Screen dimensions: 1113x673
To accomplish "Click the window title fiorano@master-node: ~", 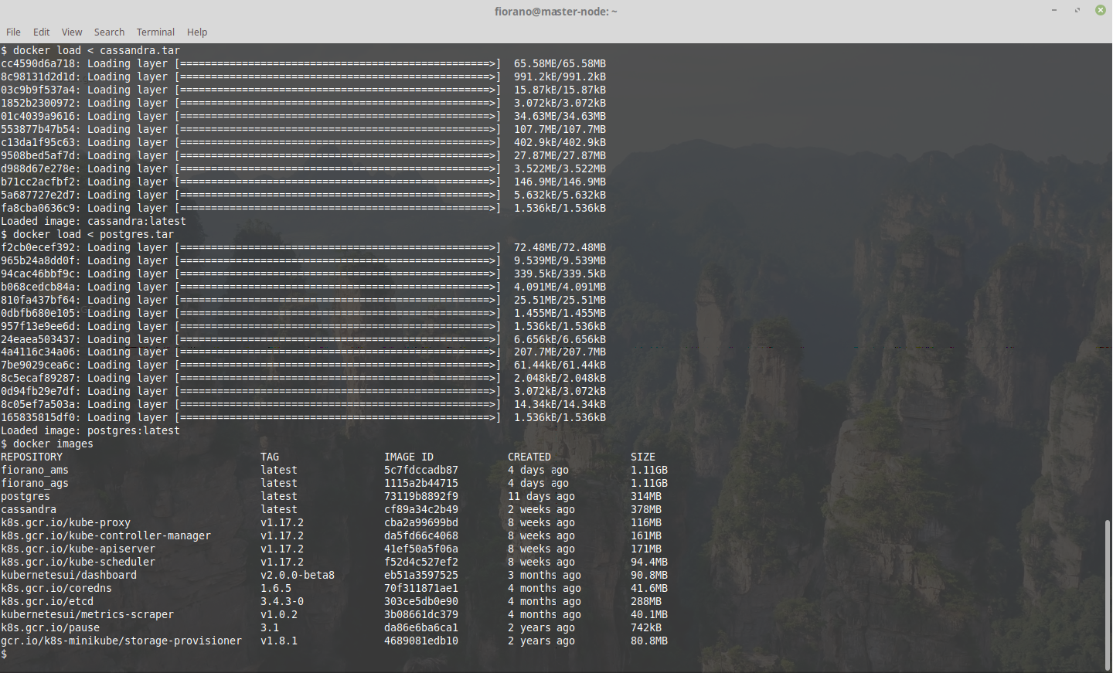I will [x=556, y=11].
